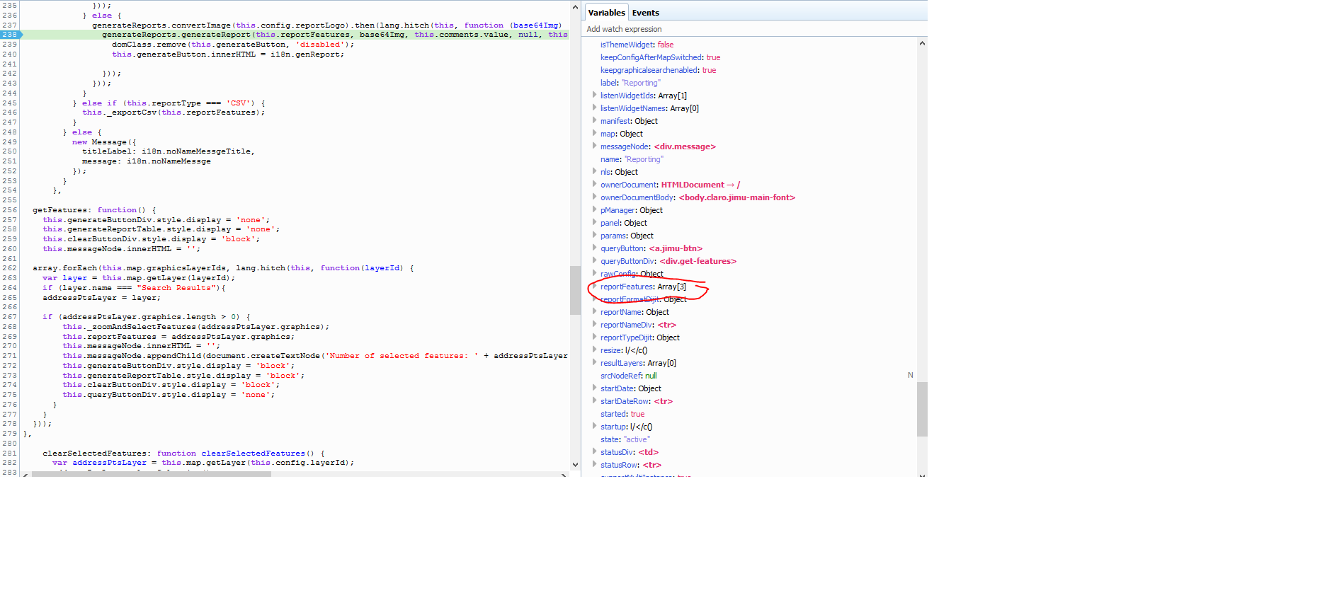Expand the nls object
The width and height of the screenshot is (1332, 612).
pos(594,171)
